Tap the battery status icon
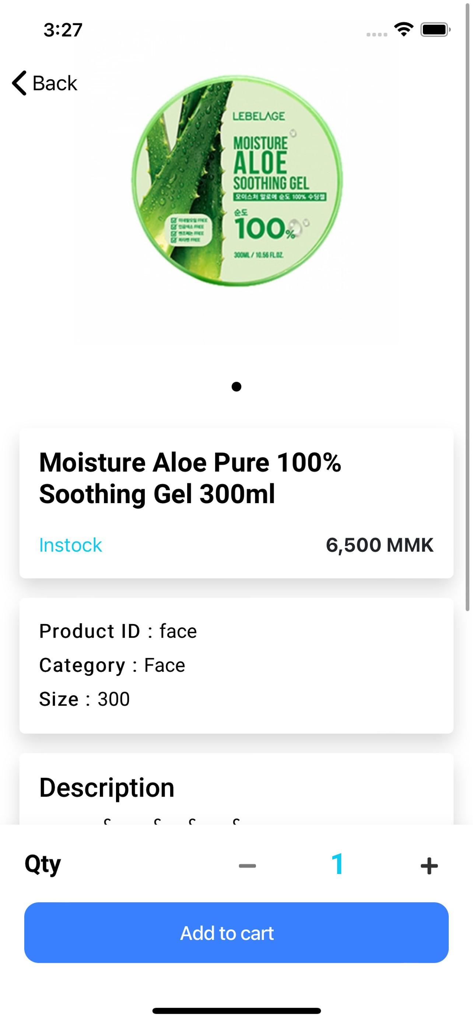 435,29
